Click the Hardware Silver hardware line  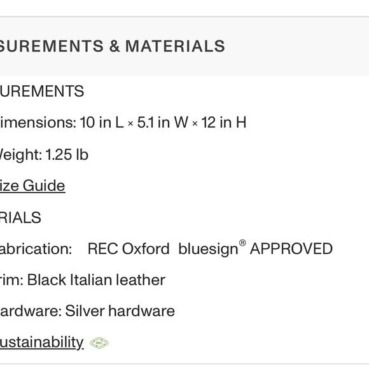[x=87, y=311]
